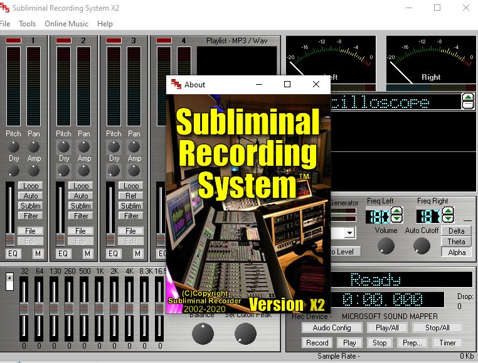This screenshot has height=363, width=478.
Task: Click the Set Cutoff Peak knob
Action: [245, 333]
